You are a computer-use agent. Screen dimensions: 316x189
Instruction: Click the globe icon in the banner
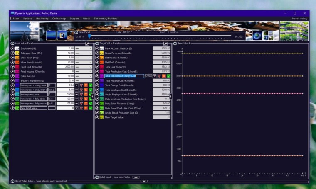click(257, 36)
